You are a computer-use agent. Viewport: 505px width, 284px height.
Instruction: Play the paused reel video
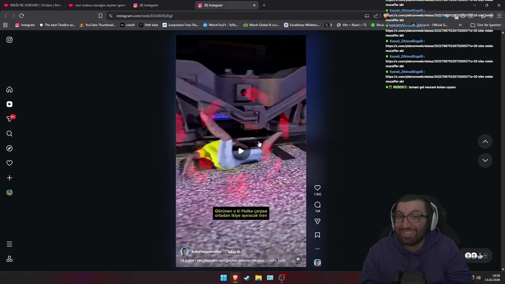tap(241, 151)
